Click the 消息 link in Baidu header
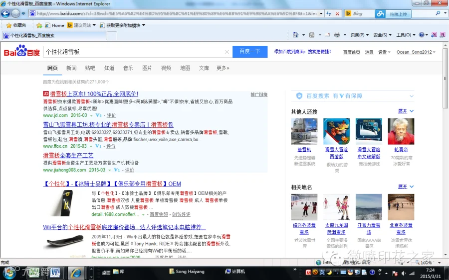The height and width of the screenshot is (280, 449). (x=369, y=52)
